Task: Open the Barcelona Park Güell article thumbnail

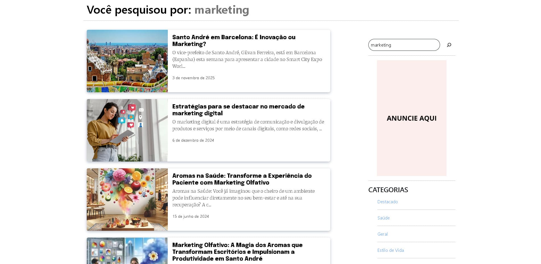Action: tap(127, 61)
